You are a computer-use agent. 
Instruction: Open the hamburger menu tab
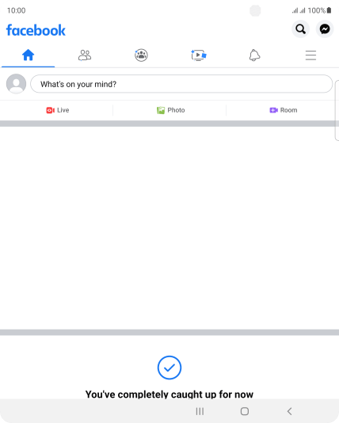pos(310,55)
